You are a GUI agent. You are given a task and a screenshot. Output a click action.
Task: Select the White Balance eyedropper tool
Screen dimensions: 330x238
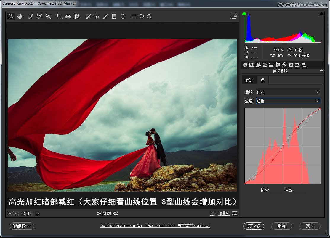(x=31, y=16)
